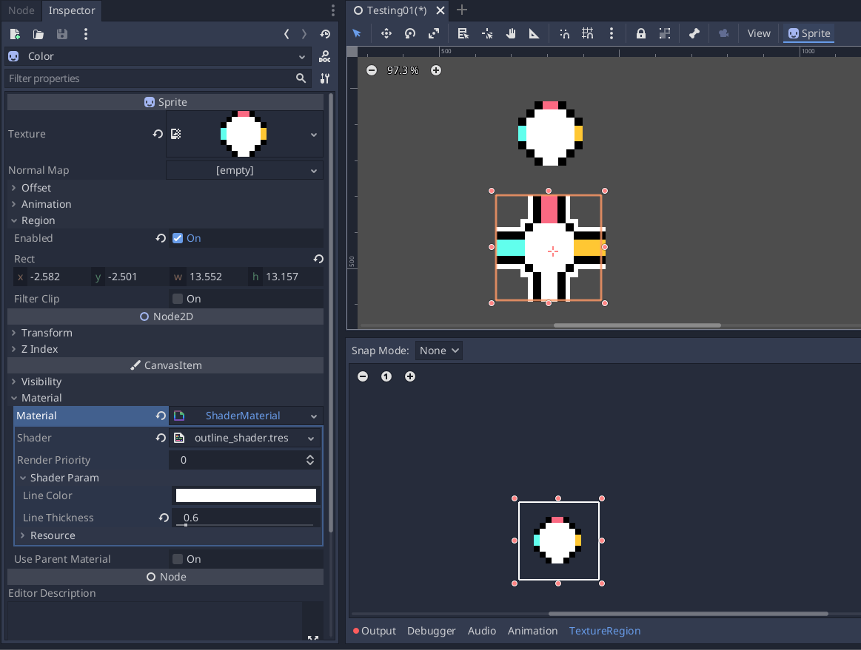861x650 pixels.
Task: Open the Debugger bottom panel
Action: 432,631
